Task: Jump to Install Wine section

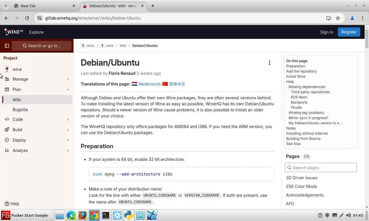Action: coord(296,77)
